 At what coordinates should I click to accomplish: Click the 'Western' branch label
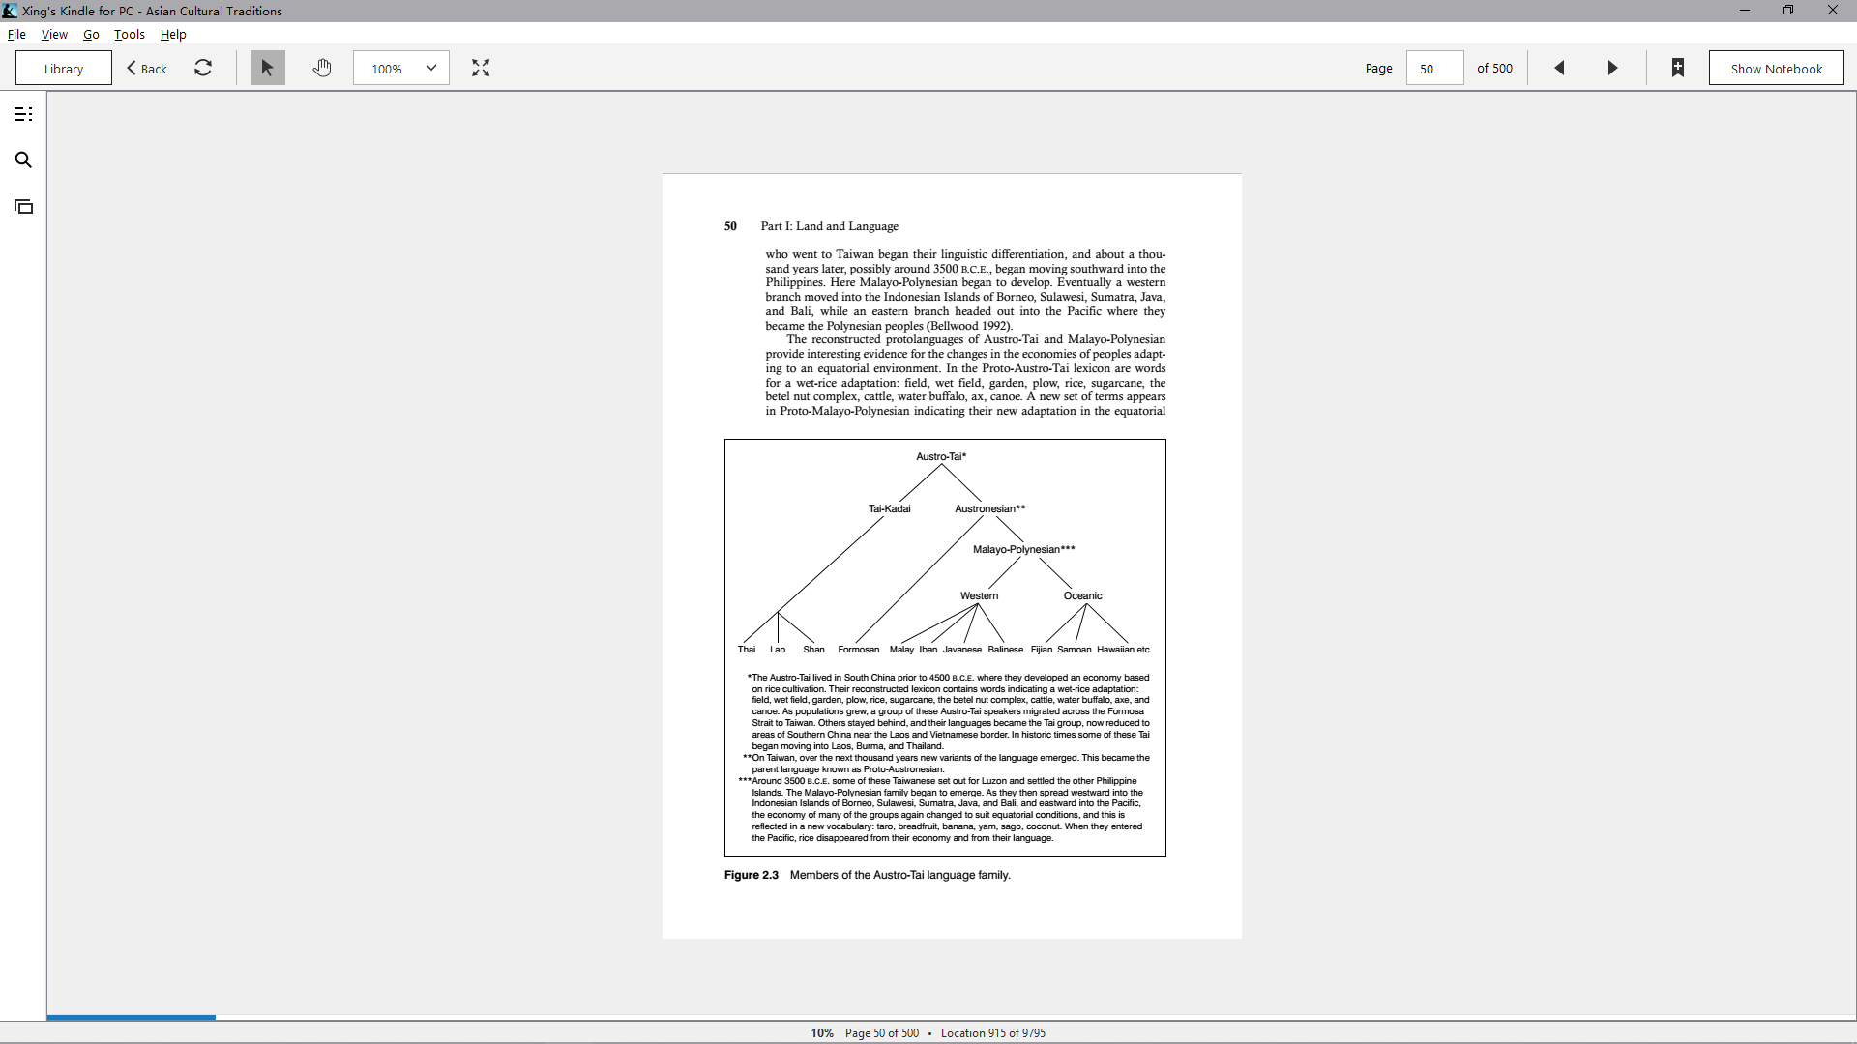pos(979,595)
